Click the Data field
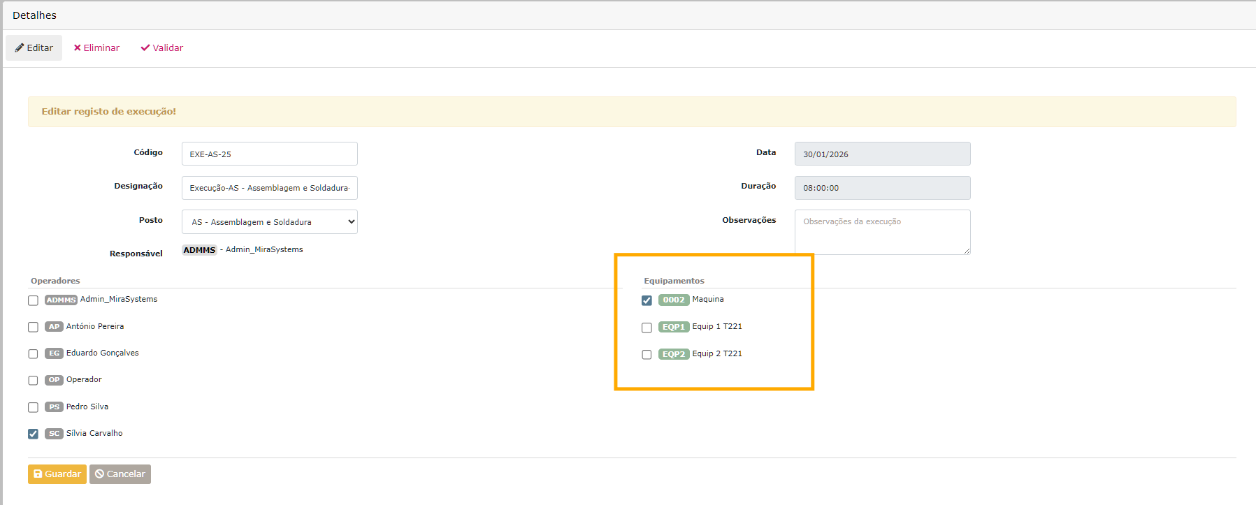 pos(882,154)
